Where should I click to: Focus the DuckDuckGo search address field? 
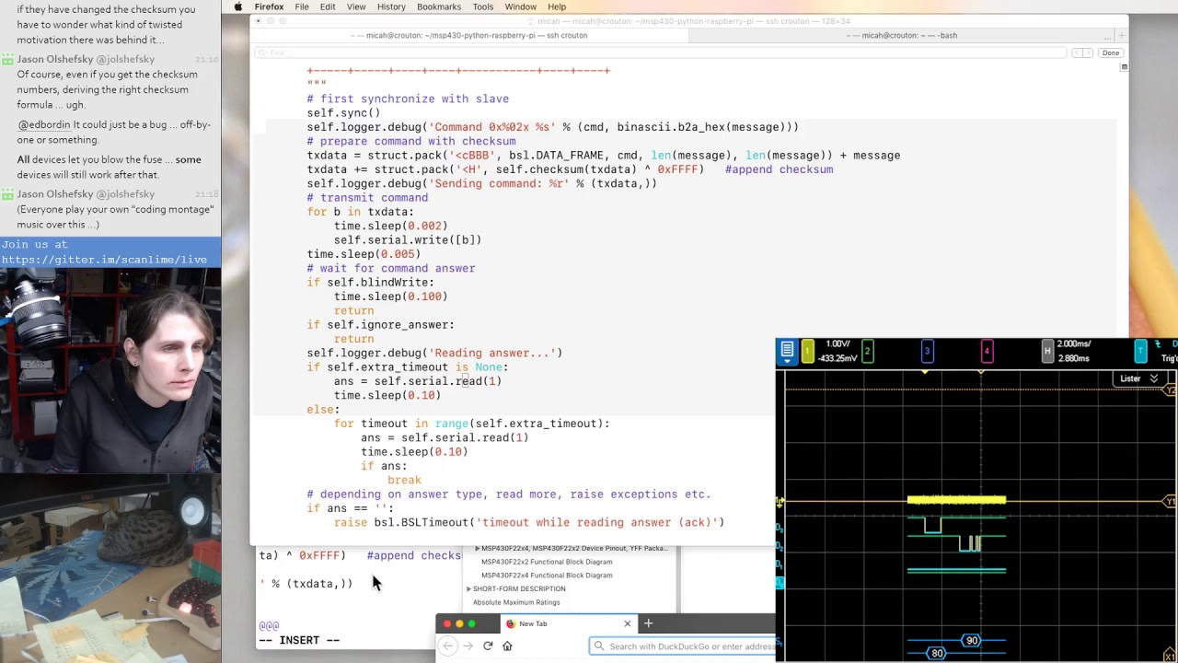pyautogui.click(x=690, y=646)
